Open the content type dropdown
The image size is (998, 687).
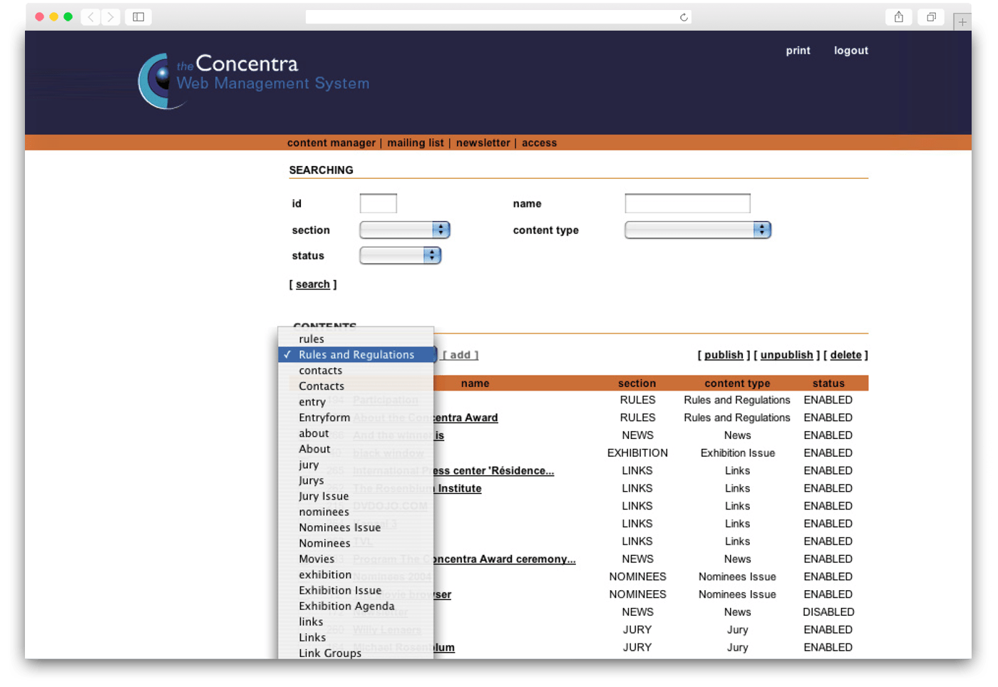[x=697, y=229]
